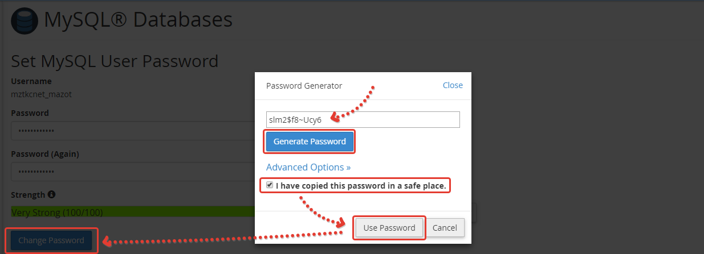Click the MySQL database stack icon
The image size is (704, 254).
[25, 20]
